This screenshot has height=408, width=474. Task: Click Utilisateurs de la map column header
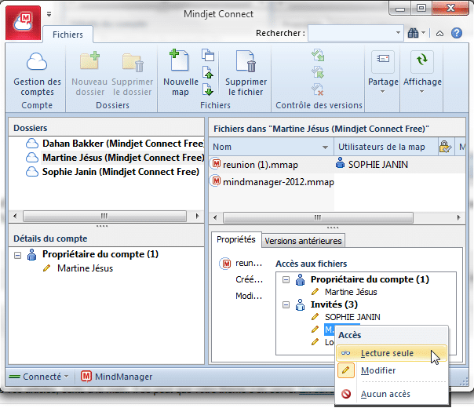coord(386,147)
